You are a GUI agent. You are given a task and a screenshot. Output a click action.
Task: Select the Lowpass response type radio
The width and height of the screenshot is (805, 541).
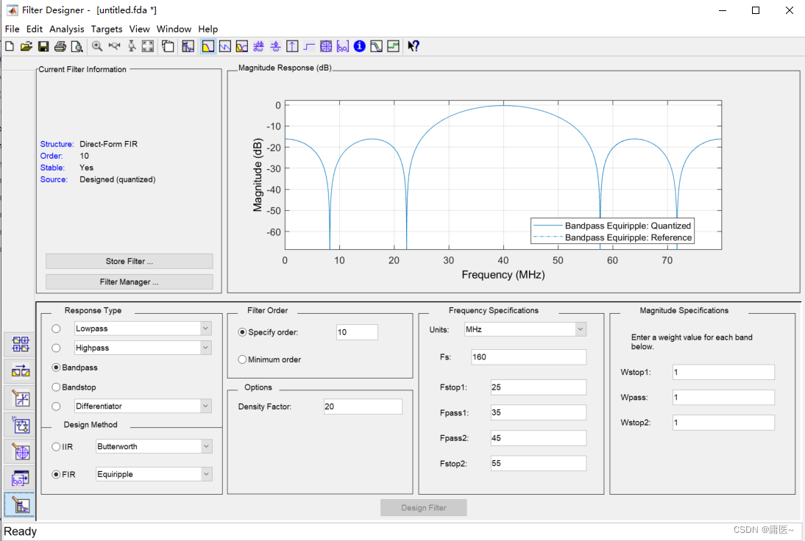pyautogui.click(x=57, y=329)
